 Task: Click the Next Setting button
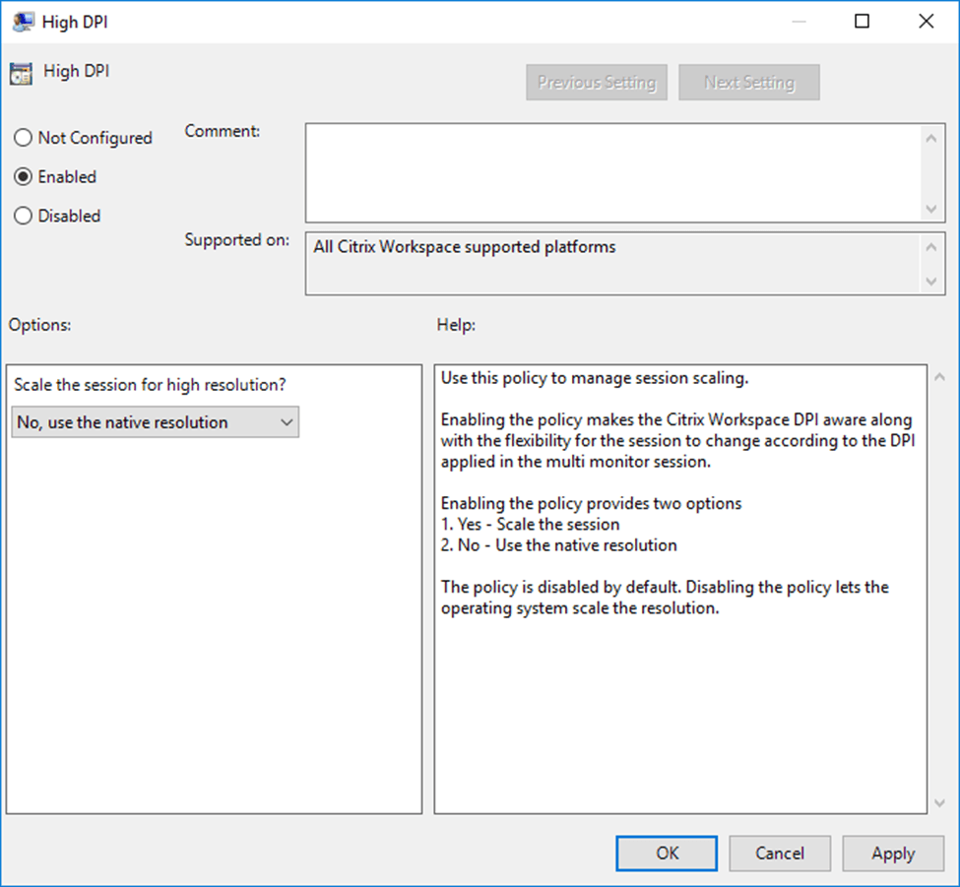[x=748, y=82]
